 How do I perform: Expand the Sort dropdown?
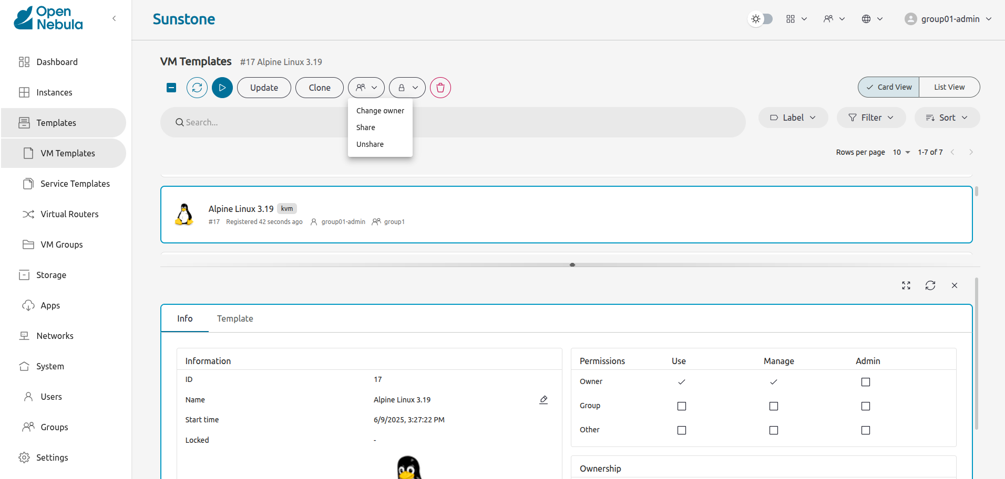click(947, 118)
